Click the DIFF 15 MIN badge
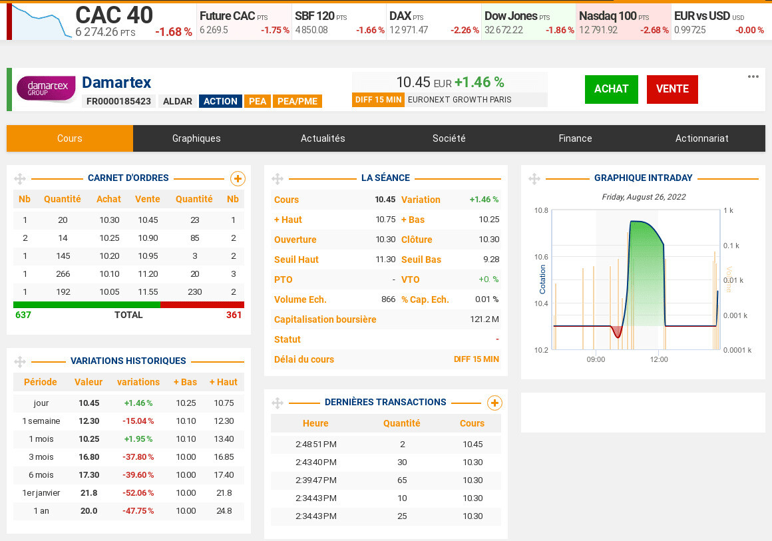The width and height of the screenshot is (772, 541). pyautogui.click(x=378, y=100)
